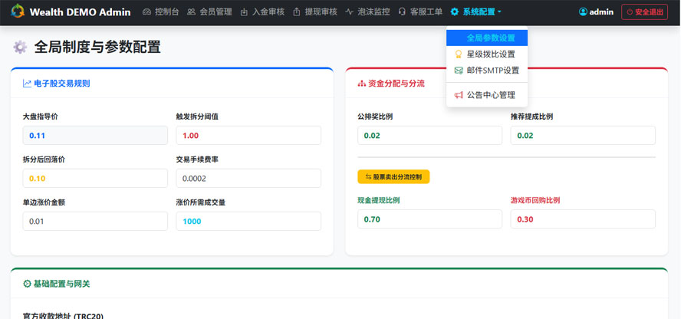Focus the 涨价所需成交量 input showing 1000
The image size is (681, 319).
[248, 222]
